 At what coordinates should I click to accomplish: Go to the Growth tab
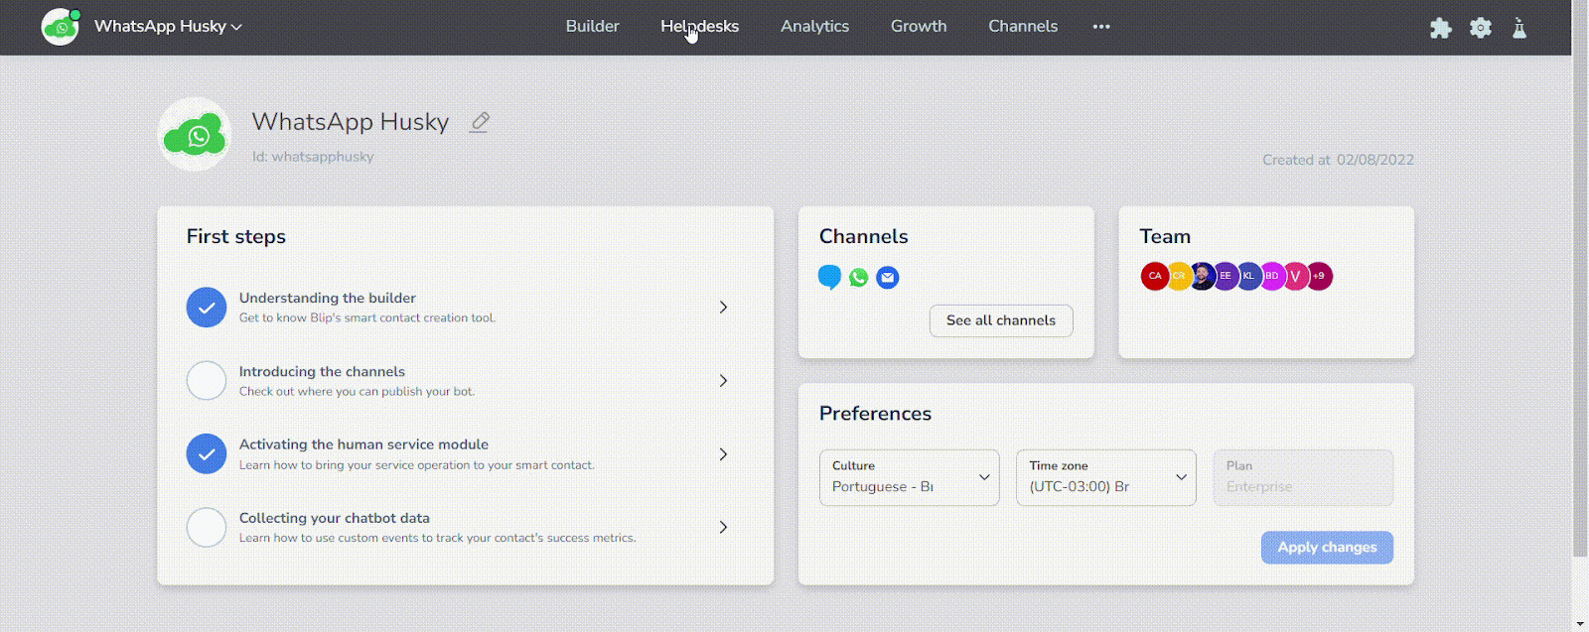[919, 27]
